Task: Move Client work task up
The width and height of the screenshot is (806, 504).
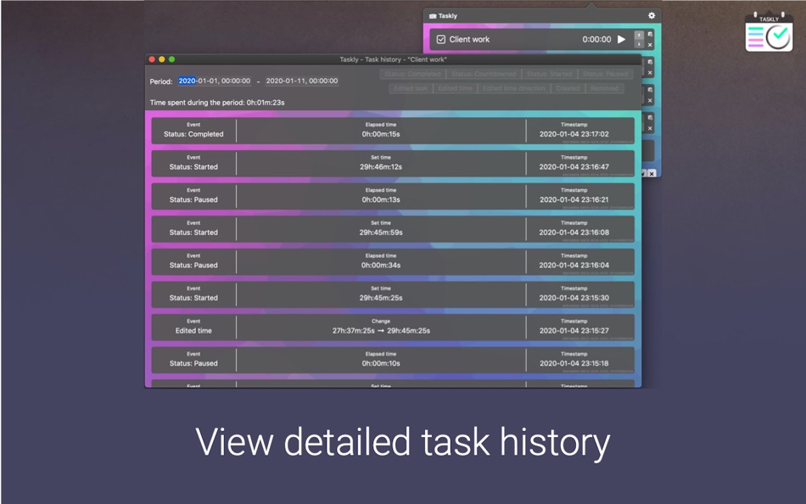Action: point(639,35)
